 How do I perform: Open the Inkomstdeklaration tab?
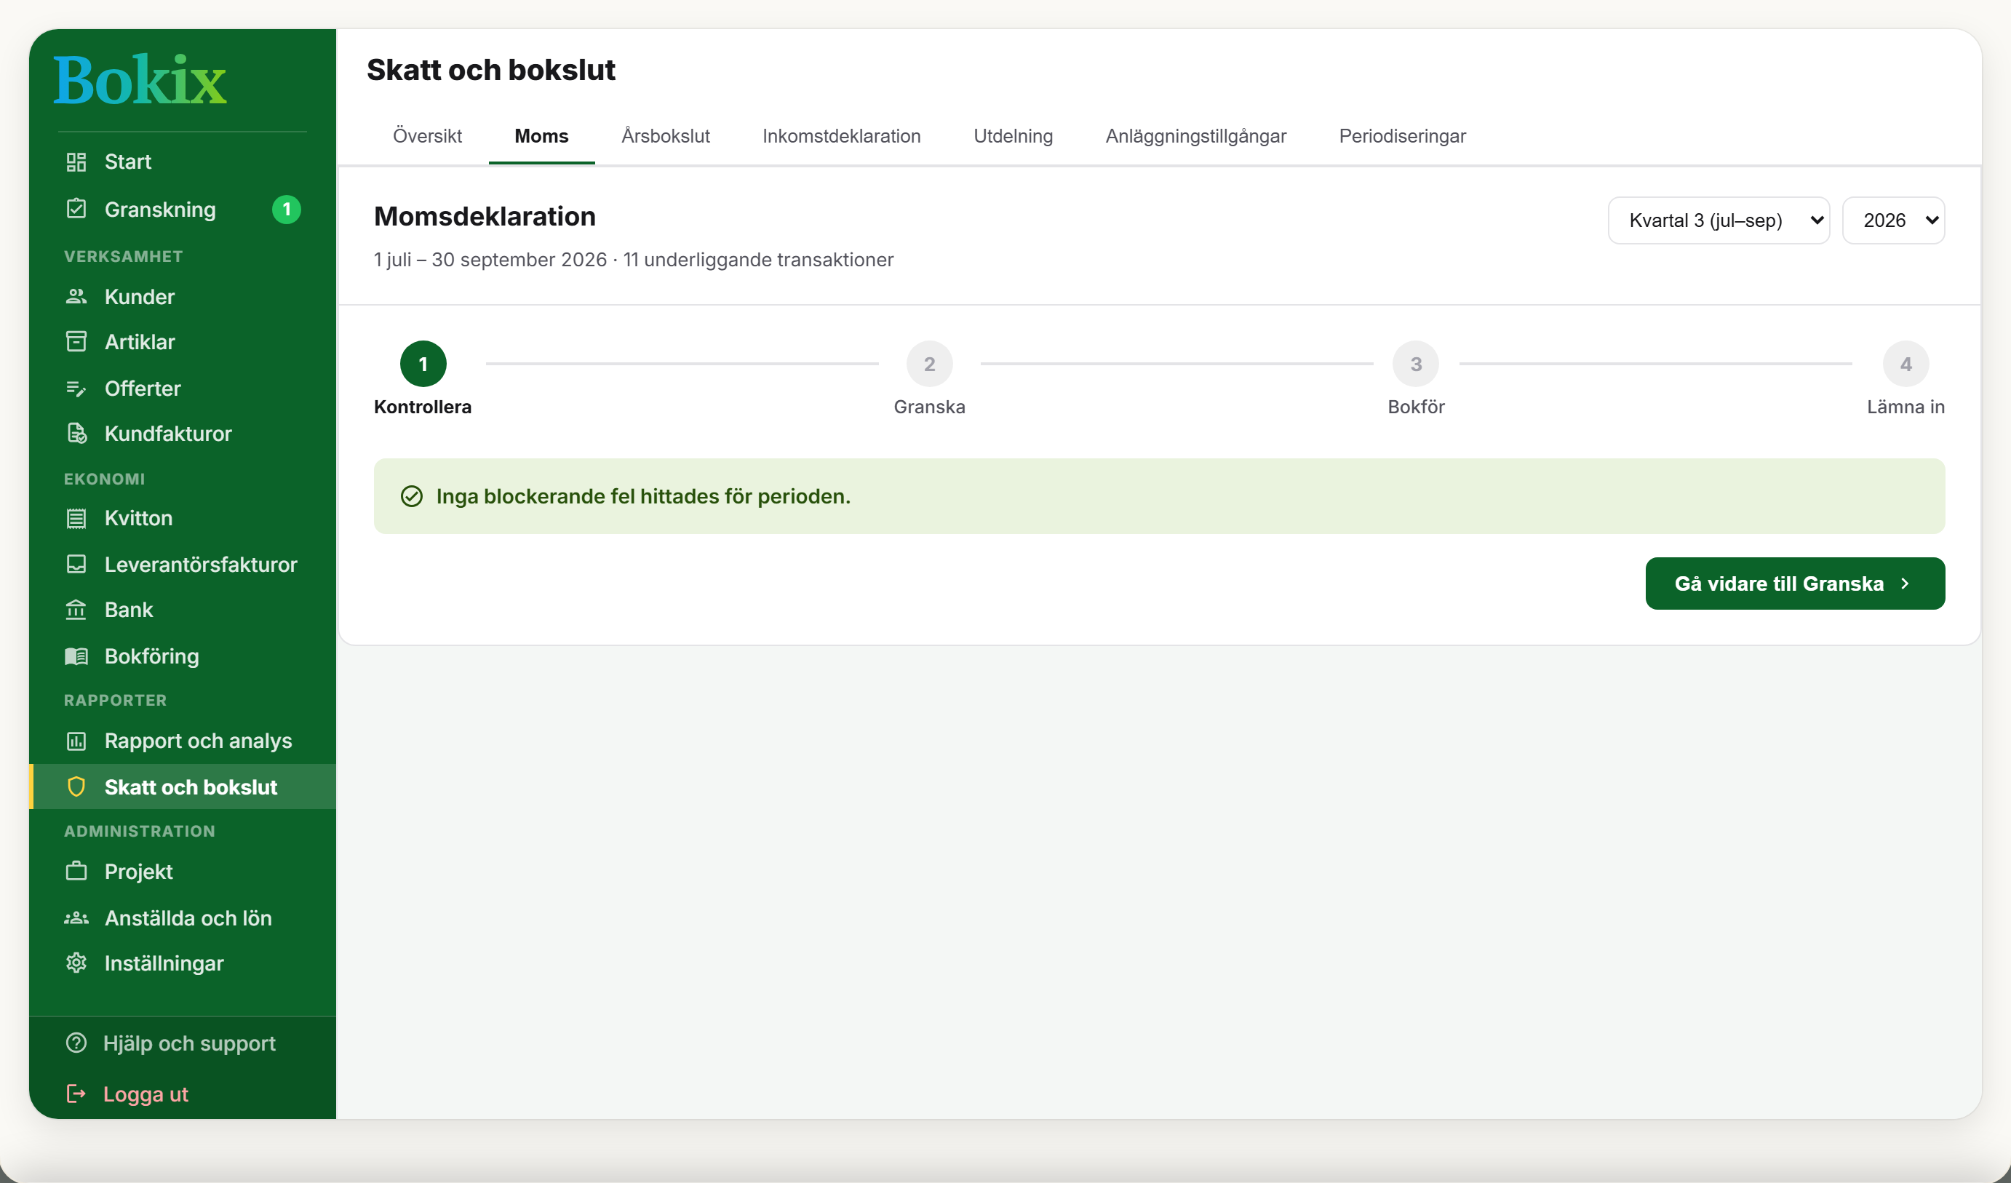pos(841,136)
